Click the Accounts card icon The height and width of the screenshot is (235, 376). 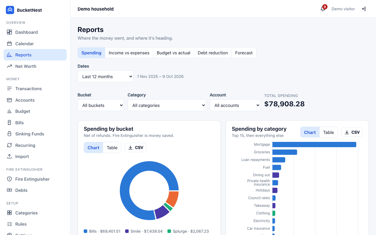pos(9,100)
